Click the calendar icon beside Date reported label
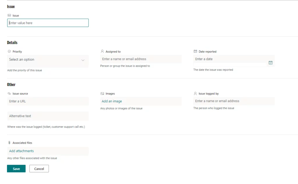The height and width of the screenshot is (184, 298). click(x=195, y=52)
